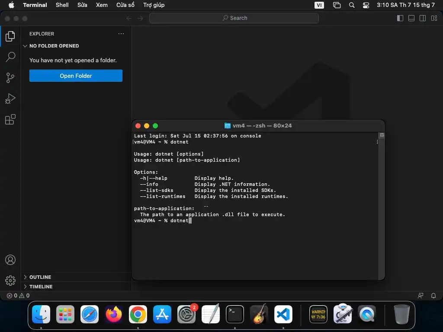Click the VI input source indicator

coord(319,5)
